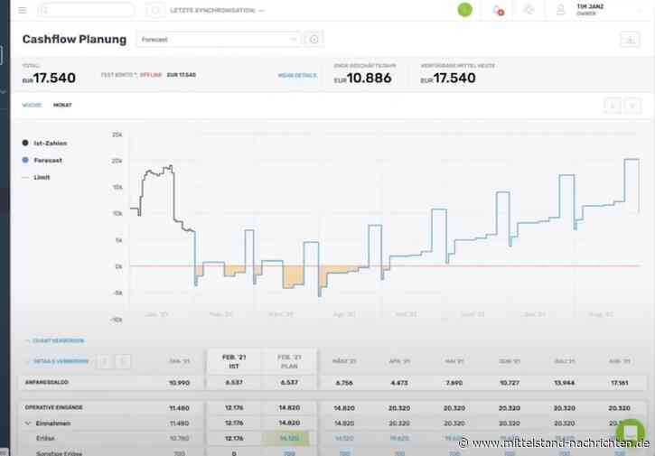Click the round icon next to the Forecast dropdown
The width and height of the screenshot is (655, 456).
click(314, 40)
